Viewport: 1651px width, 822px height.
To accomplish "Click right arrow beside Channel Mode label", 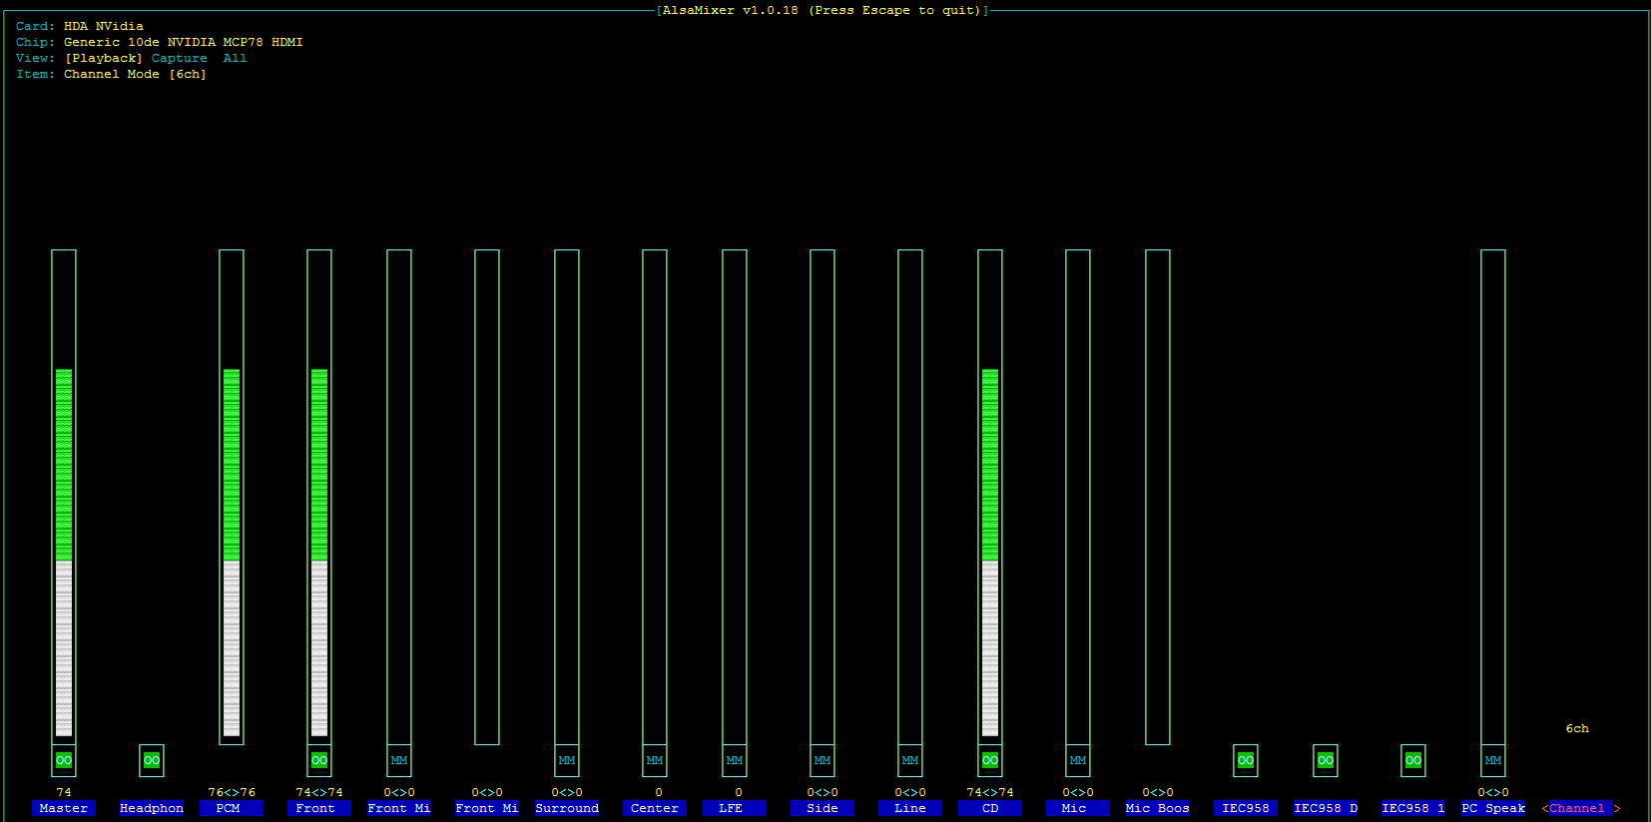I will coord(1617,808).
